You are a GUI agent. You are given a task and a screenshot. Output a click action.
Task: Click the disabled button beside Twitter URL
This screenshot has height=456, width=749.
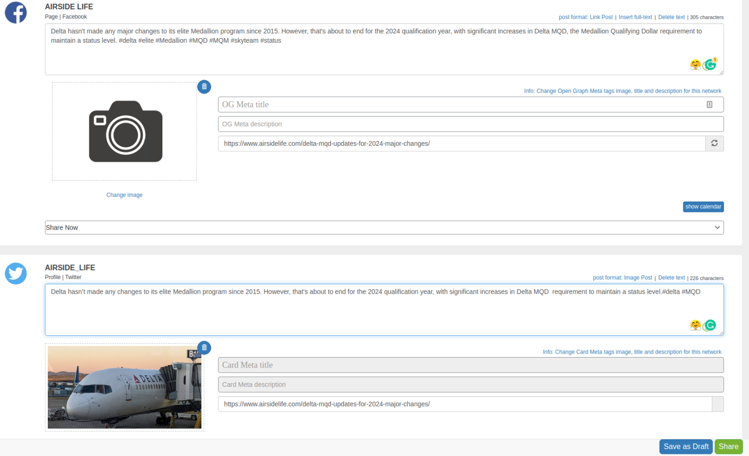tap(718, 404)
